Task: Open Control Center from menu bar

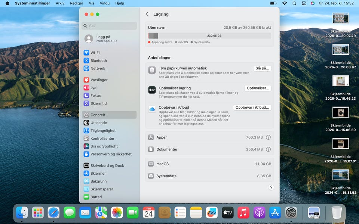Action: 303,3
